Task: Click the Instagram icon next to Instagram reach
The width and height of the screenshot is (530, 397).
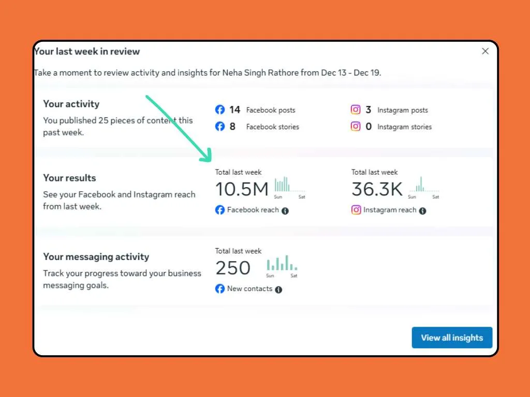Action: (357, 210)
